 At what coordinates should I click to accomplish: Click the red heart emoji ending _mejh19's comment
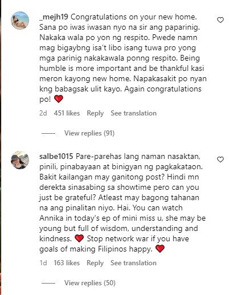click(59, 99)
